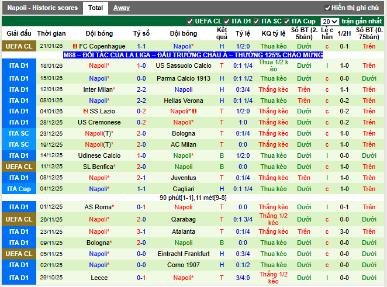Select Juventus team name

184,178
